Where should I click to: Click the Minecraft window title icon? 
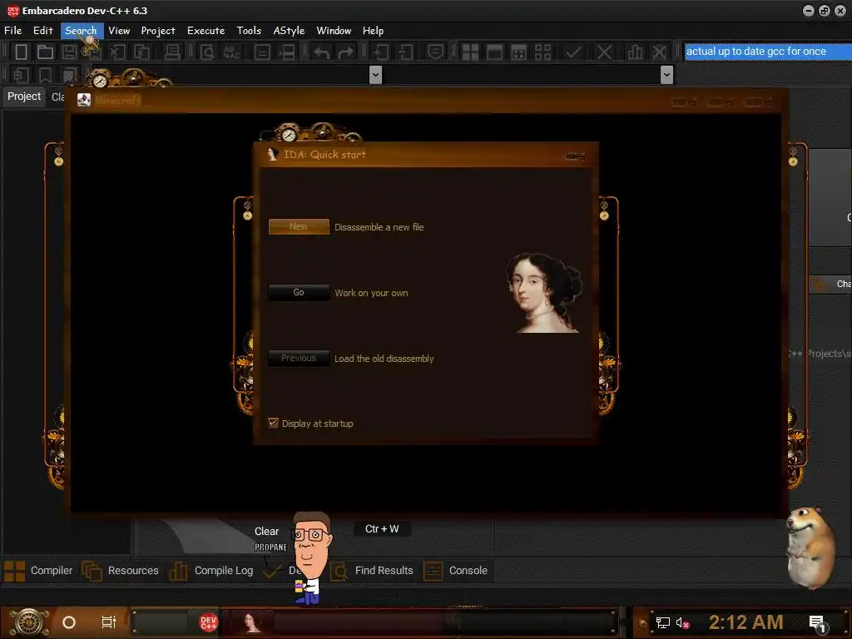[x=84, y=100]
